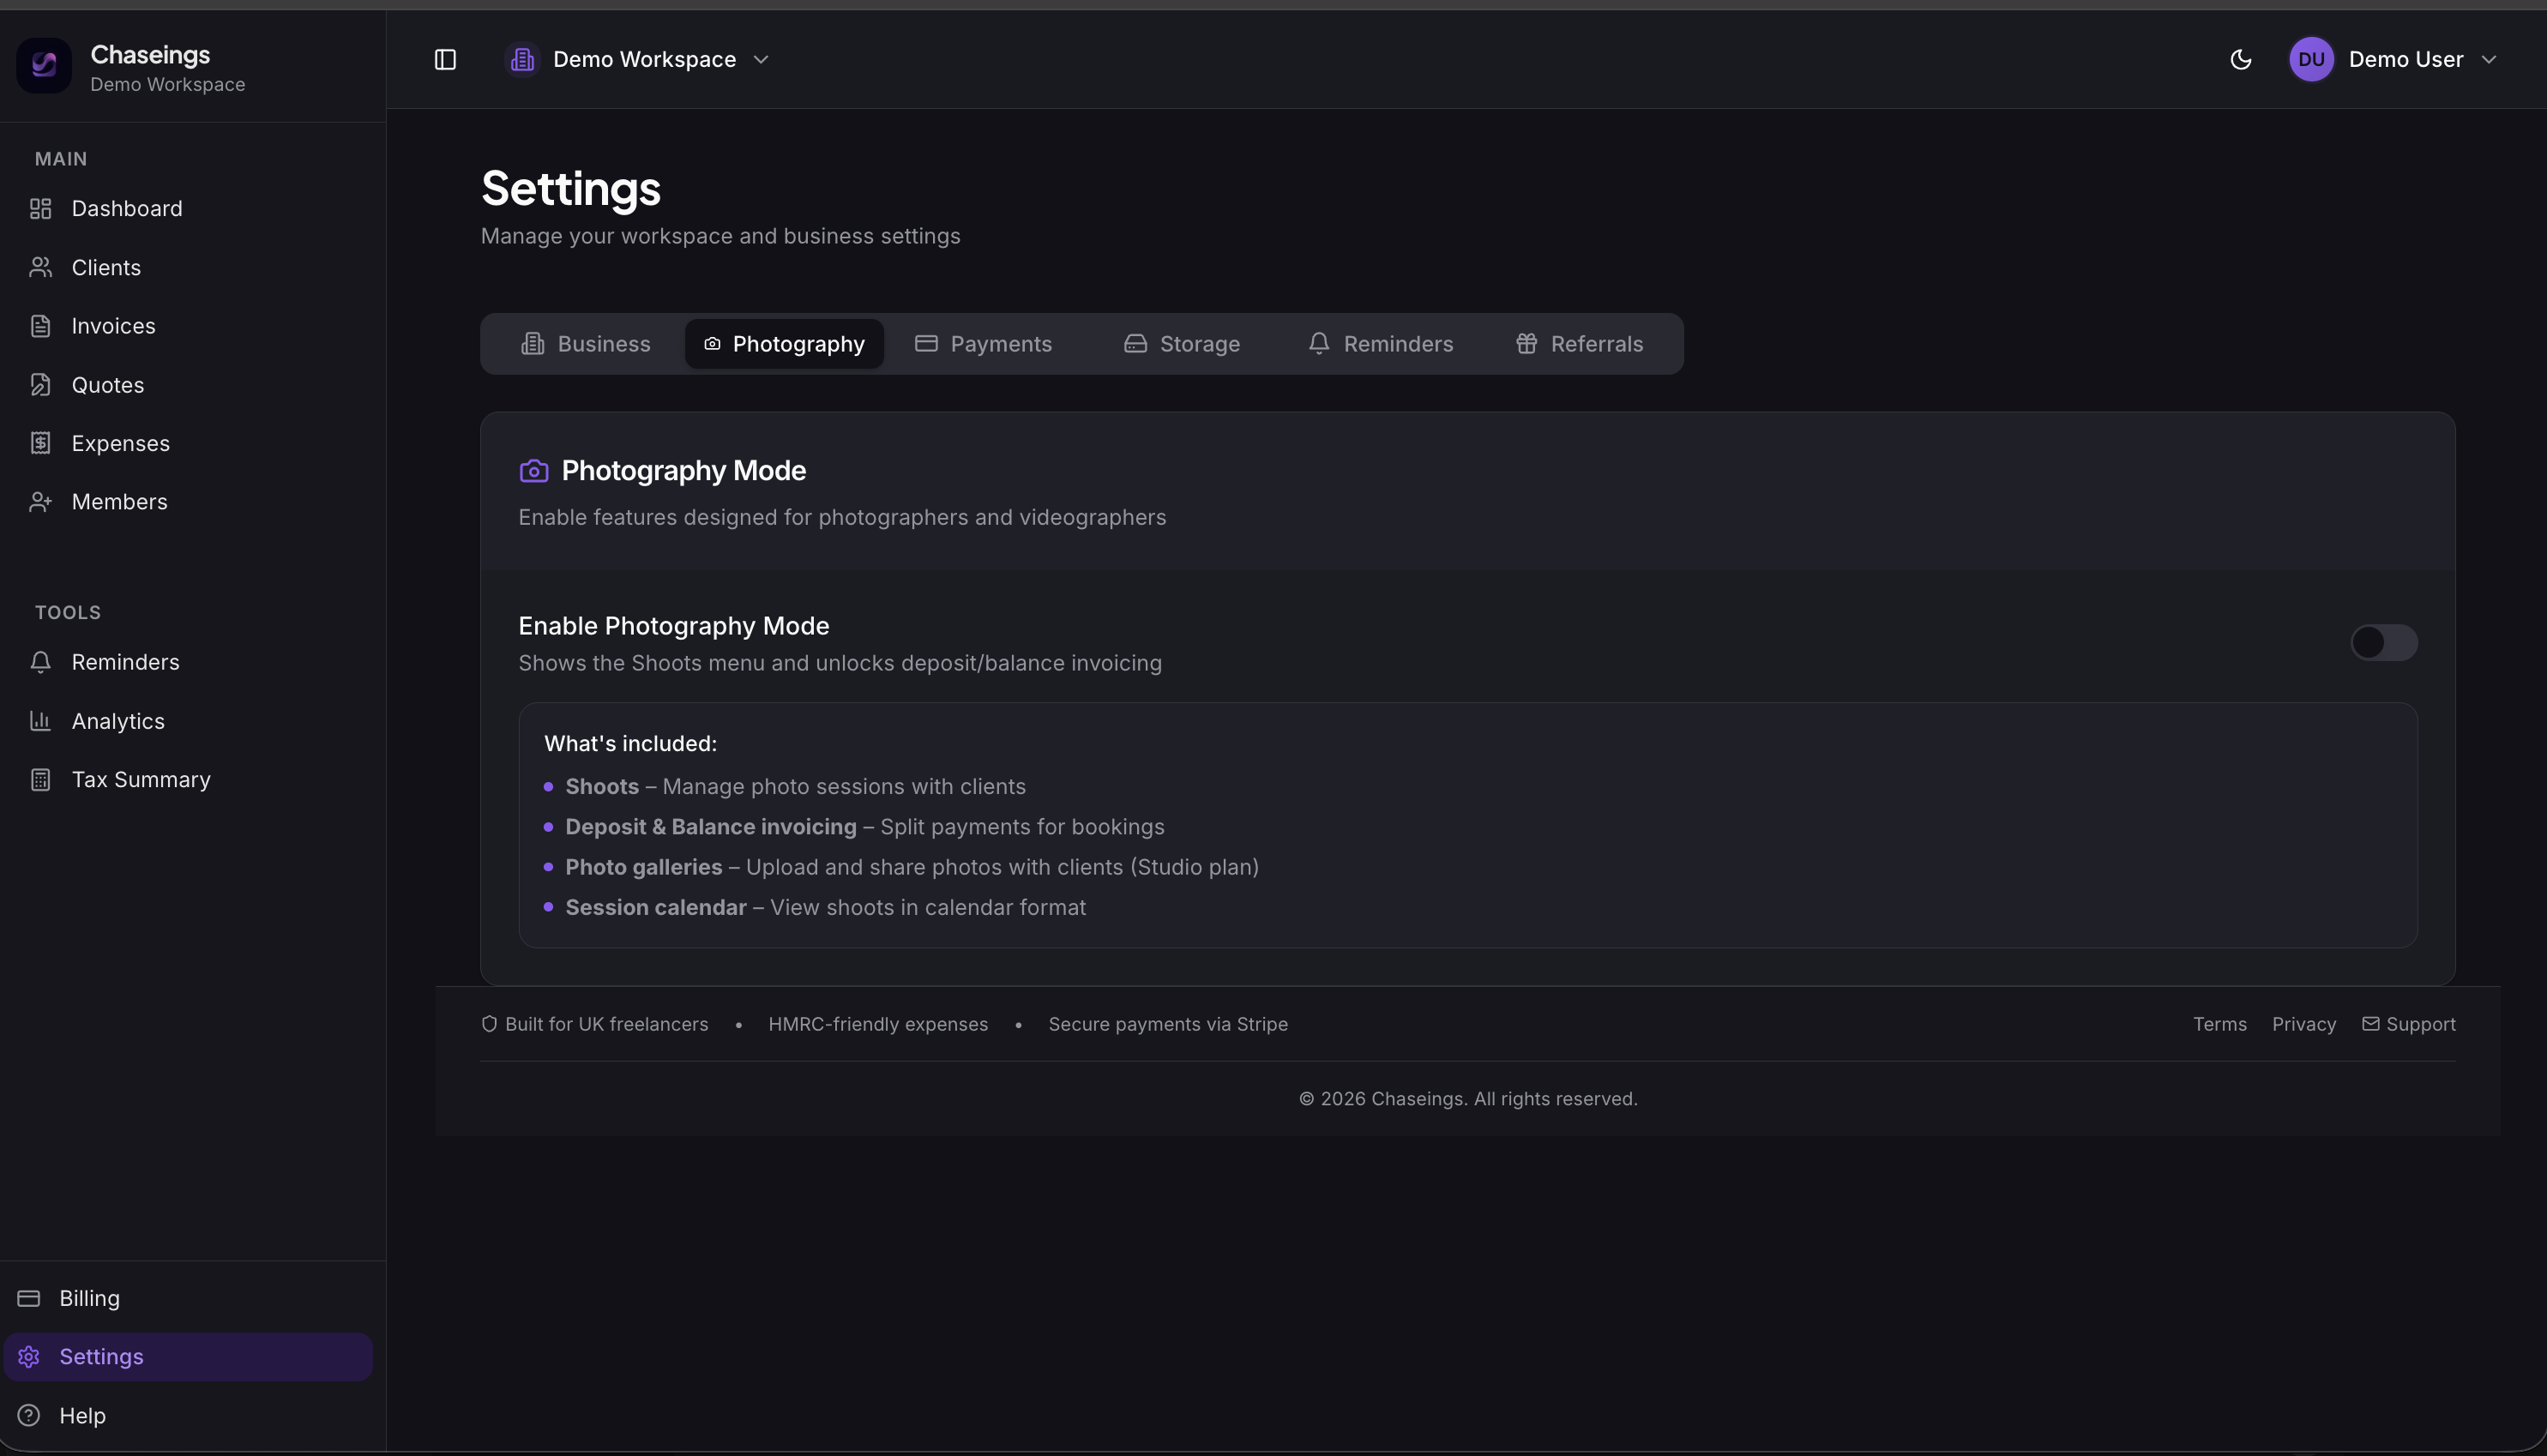Screen dimensions: 2547x1456
Task: Open the Storage settings tab
Action: point(1199,343)
